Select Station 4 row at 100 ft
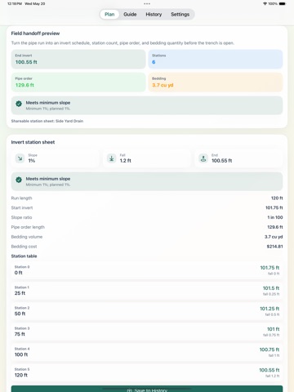The width and height of the screenshot is (294, 392). tap(147, 352)
